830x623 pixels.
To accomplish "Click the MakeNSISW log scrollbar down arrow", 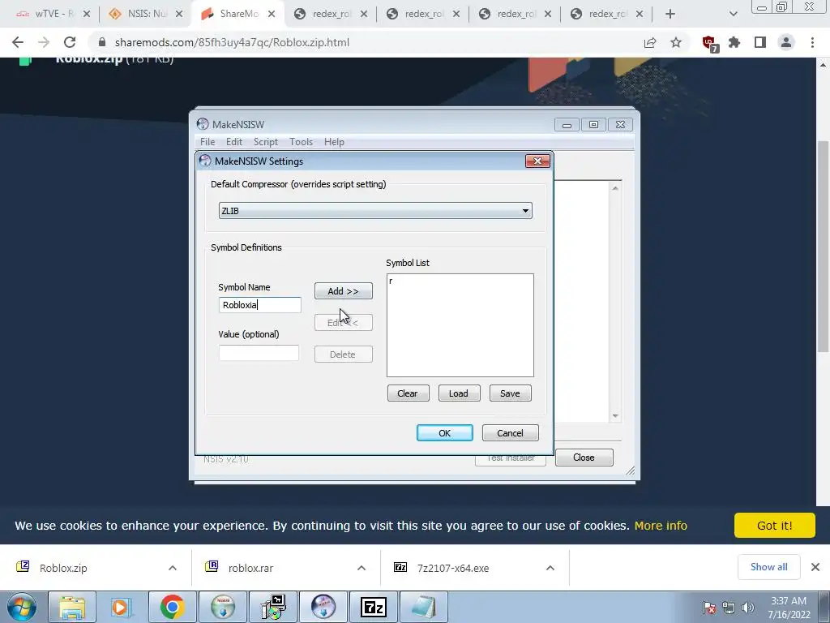I will tap(615, 416).
